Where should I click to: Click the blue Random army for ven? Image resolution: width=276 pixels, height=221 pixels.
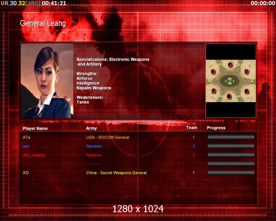tap(94, 146)
